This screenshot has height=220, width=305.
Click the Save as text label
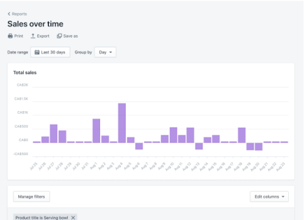[70, 36]
